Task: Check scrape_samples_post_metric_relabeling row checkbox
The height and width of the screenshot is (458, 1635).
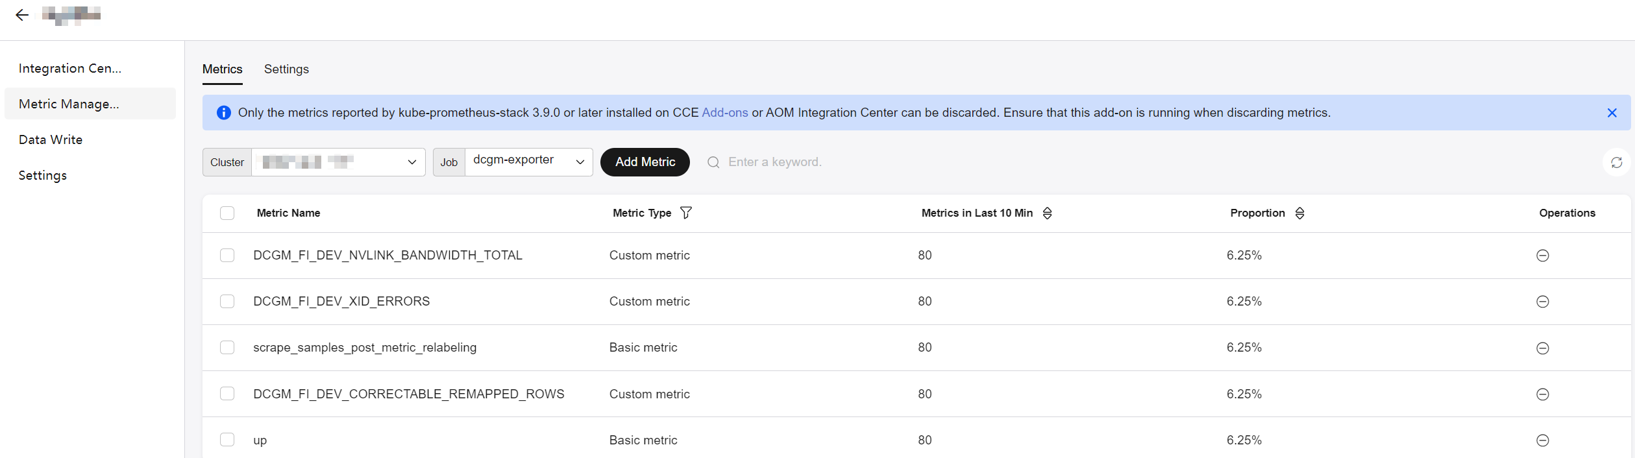Action: pos(227,347)
